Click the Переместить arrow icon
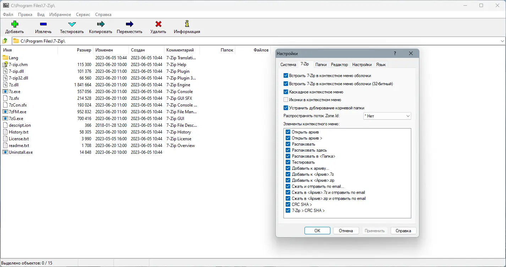 (130, 24)
